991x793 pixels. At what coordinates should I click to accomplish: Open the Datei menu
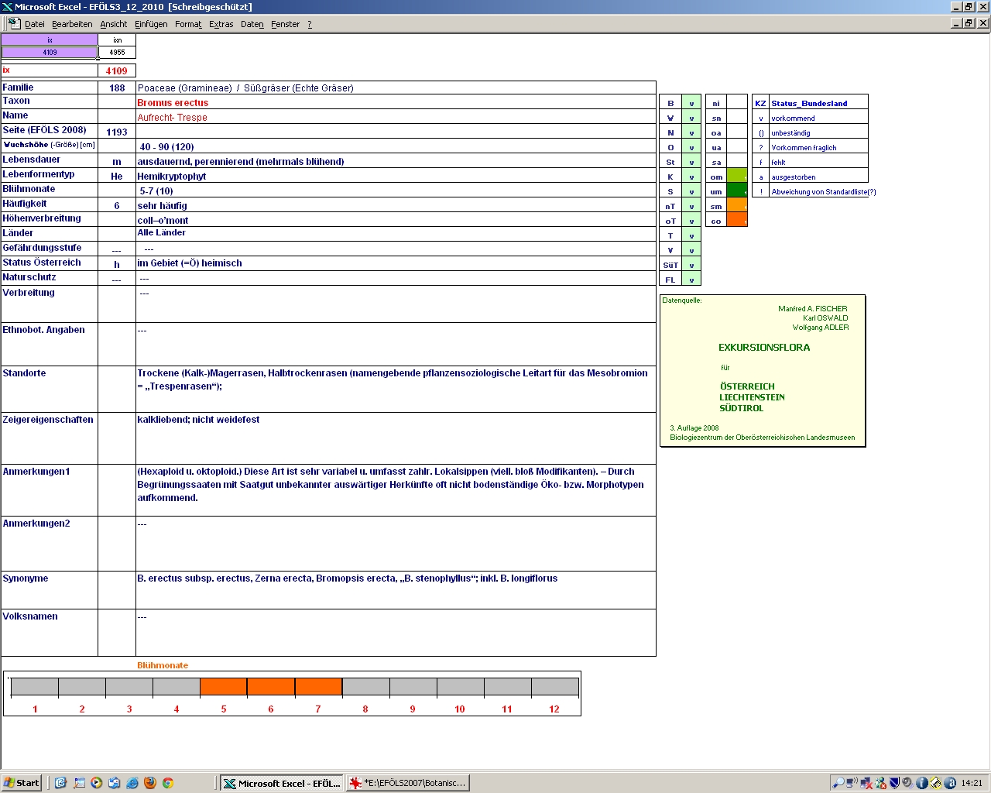click(35, 24)
